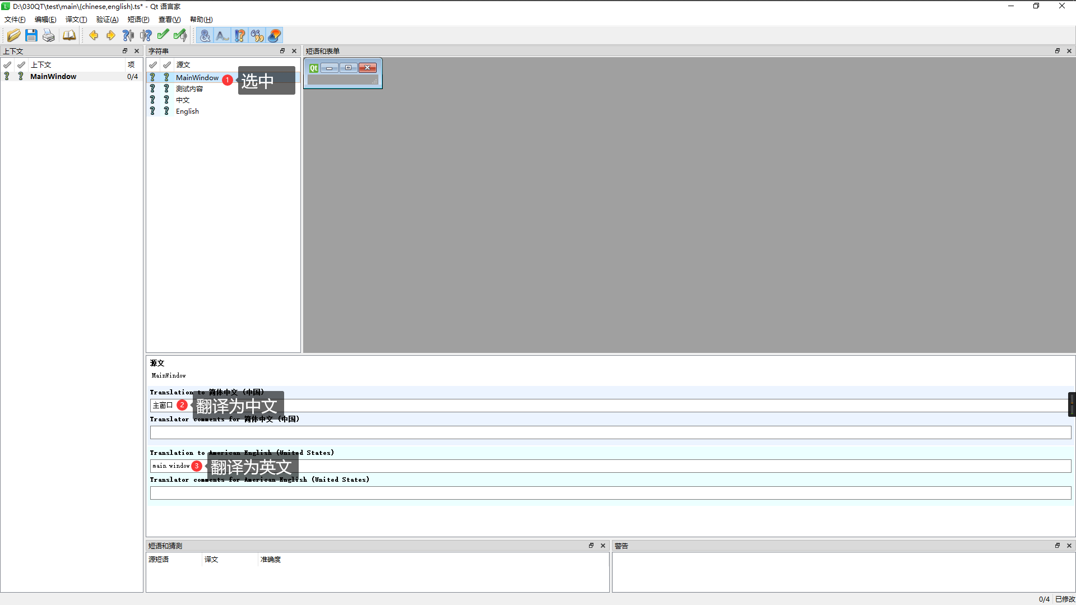Float the 字符串 panel
The width and height of the screenshot is (1076, 605).
pos(282,51)
